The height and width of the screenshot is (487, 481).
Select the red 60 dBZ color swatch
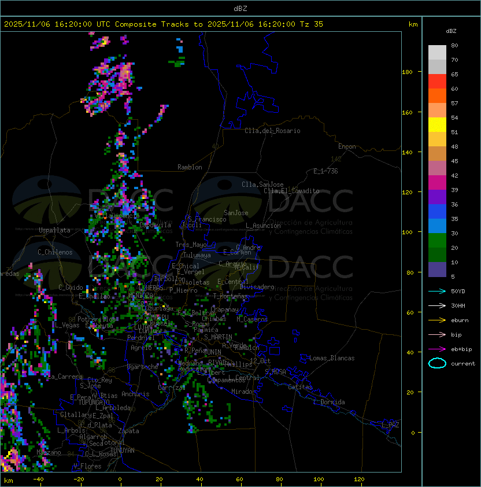click(x=437, y=82)
